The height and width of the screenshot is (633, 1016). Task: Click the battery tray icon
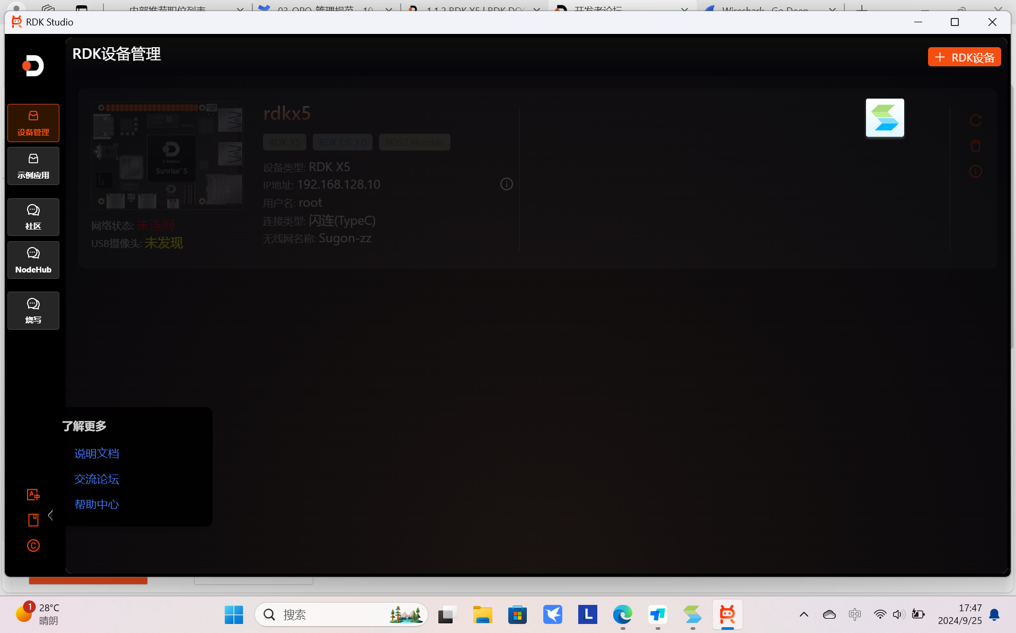pos(918,614)
